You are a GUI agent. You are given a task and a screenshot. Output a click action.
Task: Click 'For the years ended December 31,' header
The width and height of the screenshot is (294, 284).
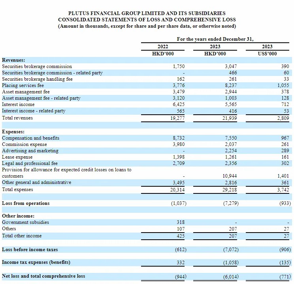click(215, 39)
